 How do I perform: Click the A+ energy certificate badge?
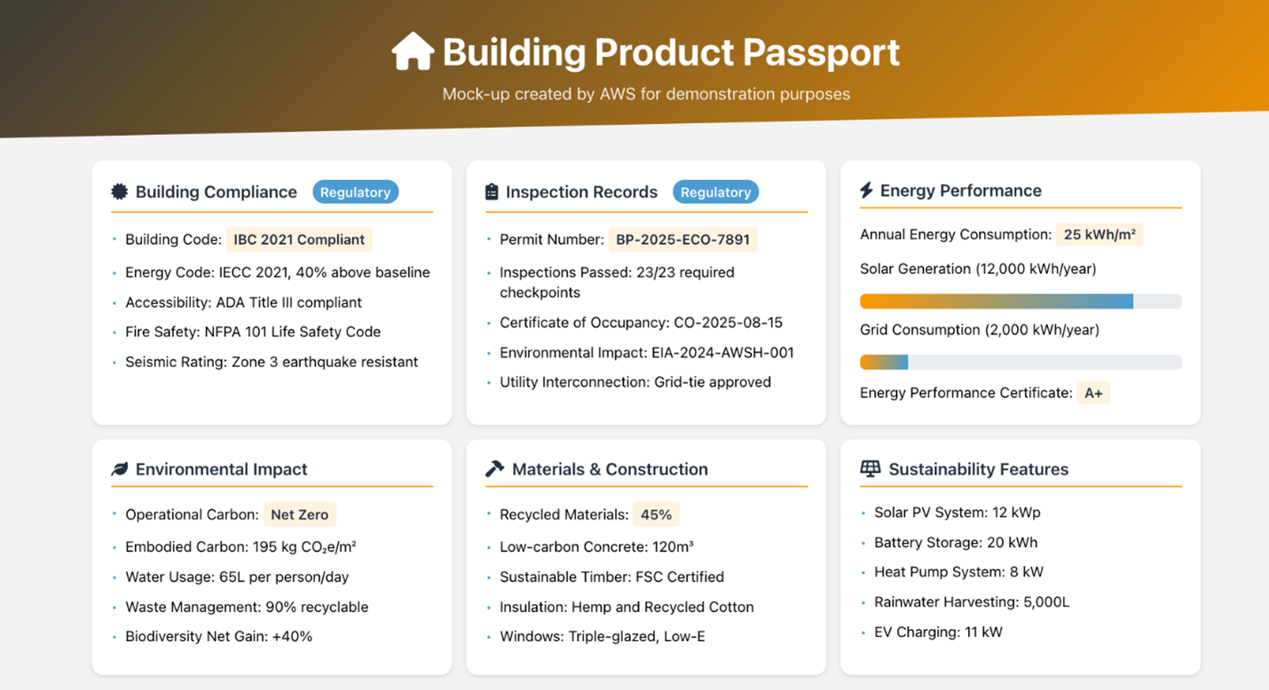coord(1093,393)
